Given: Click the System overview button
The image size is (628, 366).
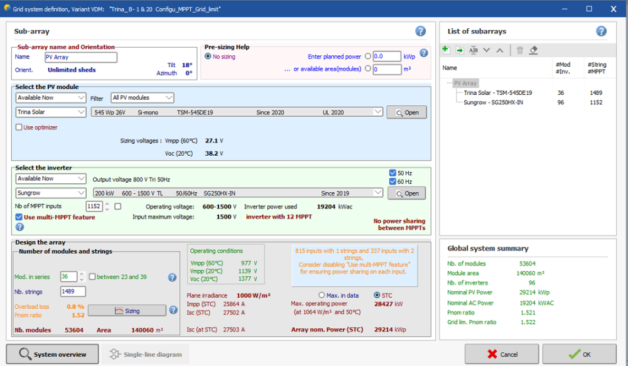Looking at the screenshot, I should coord(52,354).
